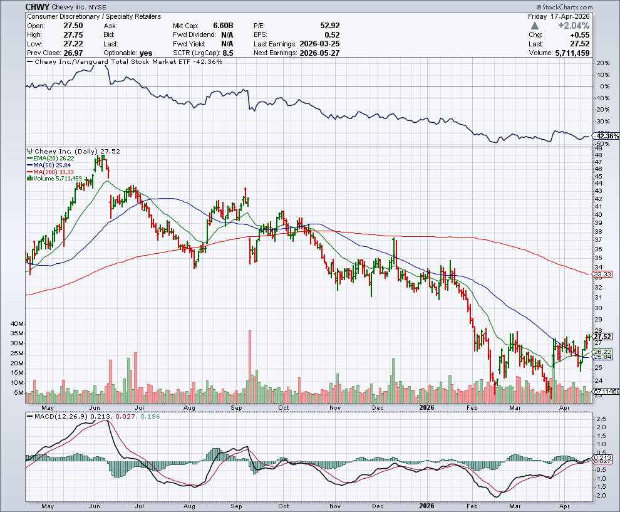The height and width of the screenshot is (512, 620).
Task: Click the SCTR (LrgCap) value 8.5
Action: pos(228,53)
